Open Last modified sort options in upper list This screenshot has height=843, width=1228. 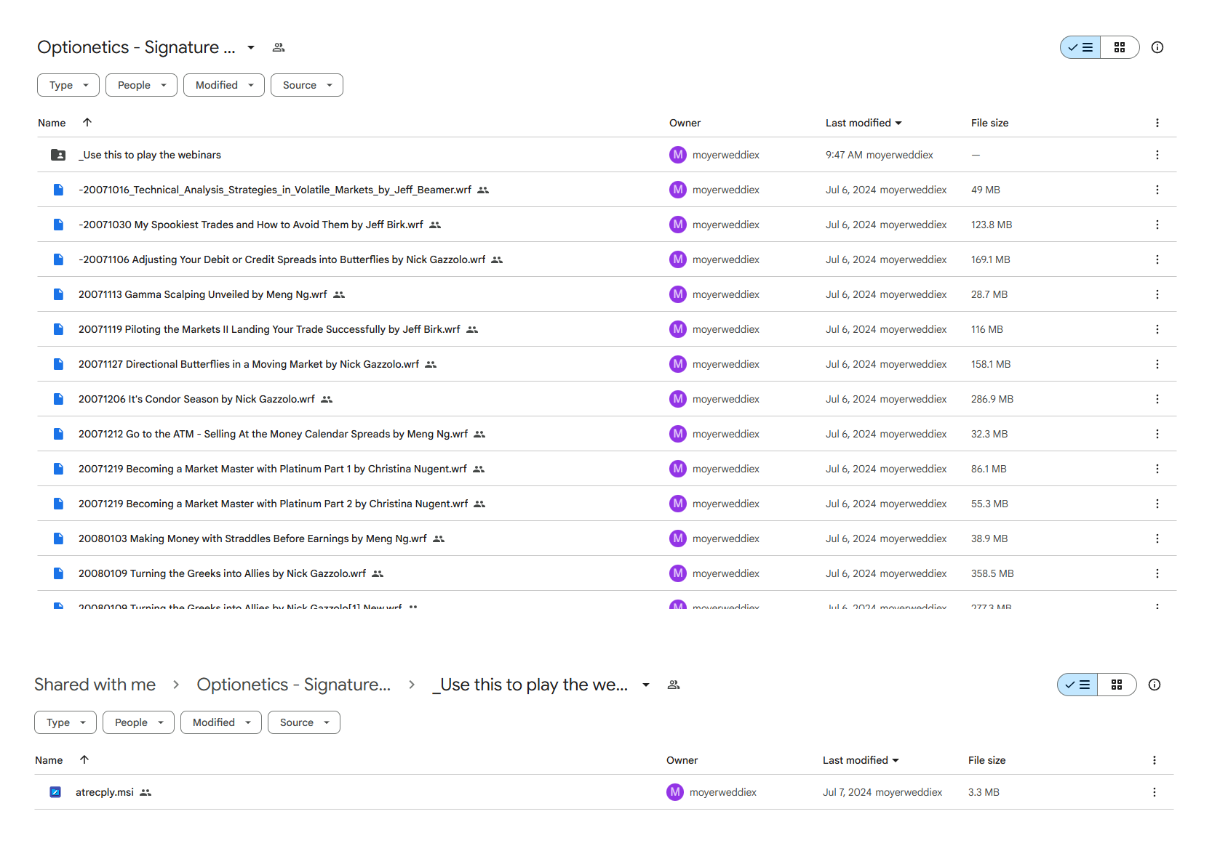tap(864, 123)
